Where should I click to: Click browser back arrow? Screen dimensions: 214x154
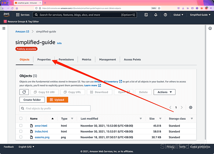point(3,8)
